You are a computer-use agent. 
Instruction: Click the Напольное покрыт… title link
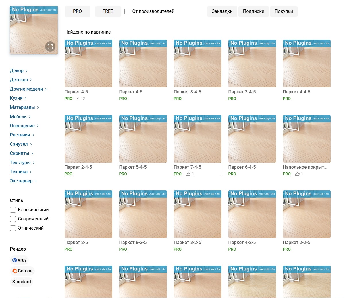point(305,167)
